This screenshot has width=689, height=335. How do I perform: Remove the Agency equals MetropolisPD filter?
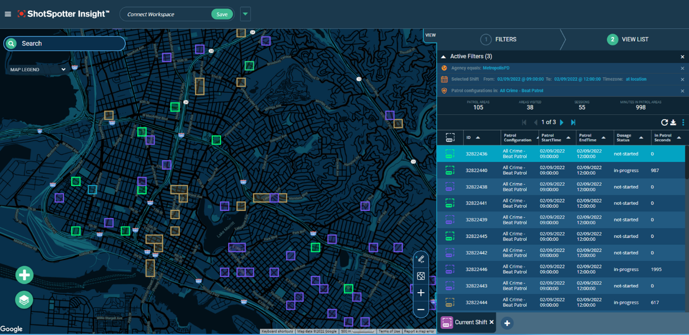point(682,68)
